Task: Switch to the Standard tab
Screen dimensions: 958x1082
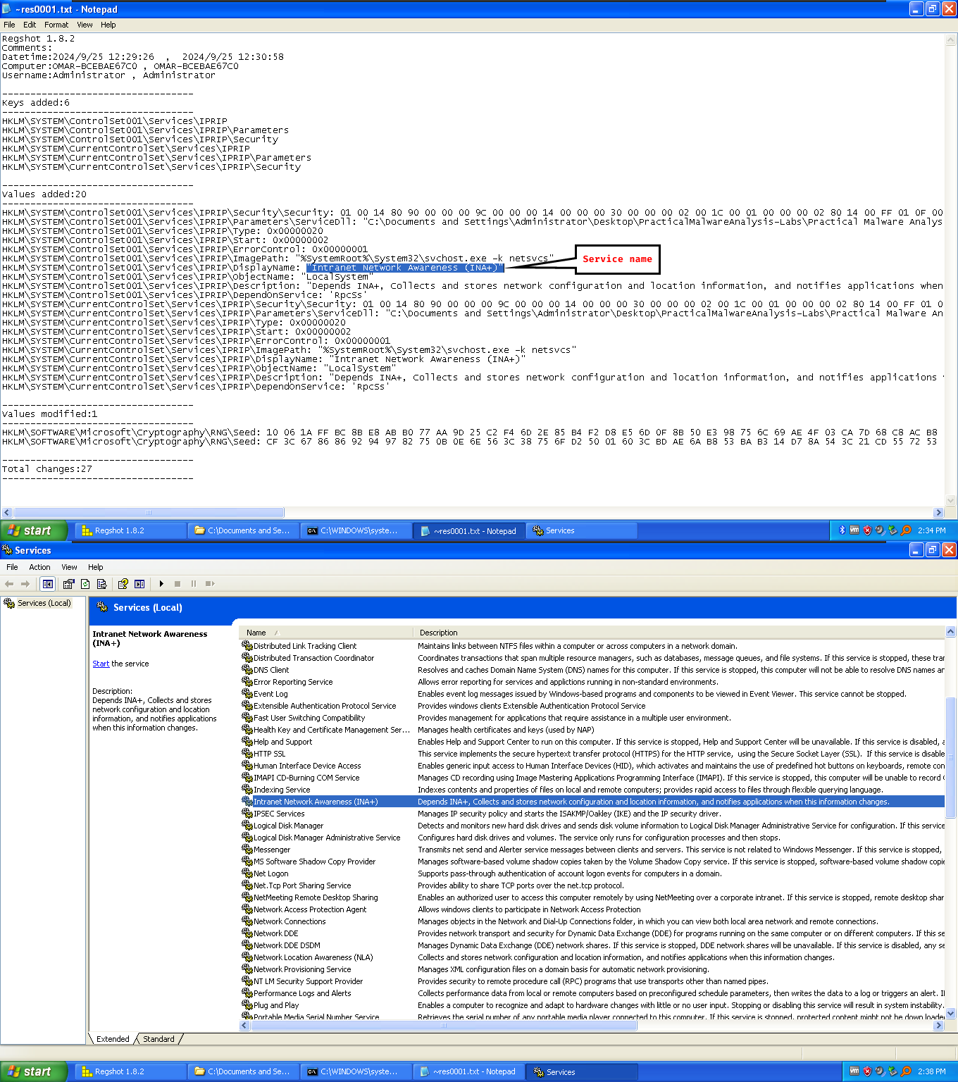Action: coord(158,1039)
